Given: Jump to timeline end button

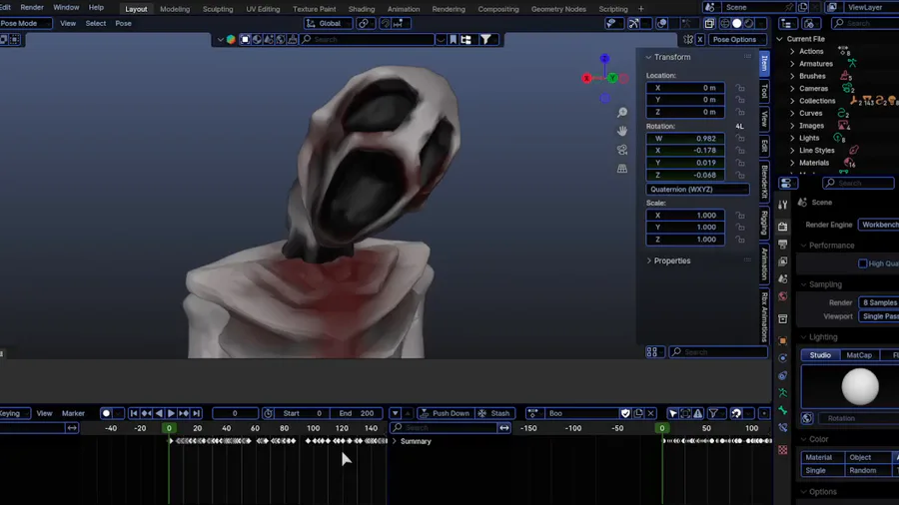Looking at the screenshot, I should click(x=196, y=413).
